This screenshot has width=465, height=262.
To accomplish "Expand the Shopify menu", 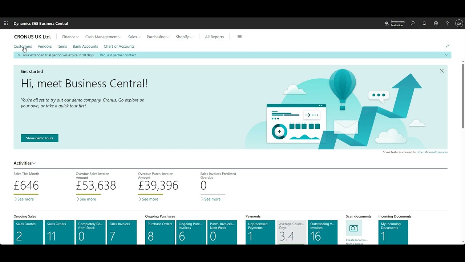I will click(184, 37).
